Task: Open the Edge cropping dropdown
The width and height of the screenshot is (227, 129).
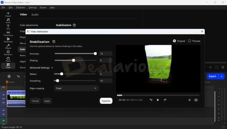Action: click(x=76, y=88)
